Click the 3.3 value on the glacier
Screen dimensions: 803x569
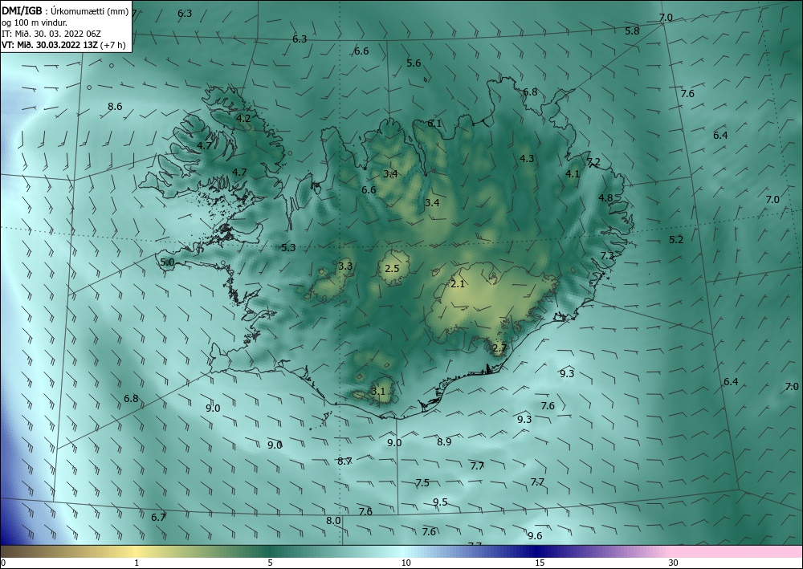[345, 266]
